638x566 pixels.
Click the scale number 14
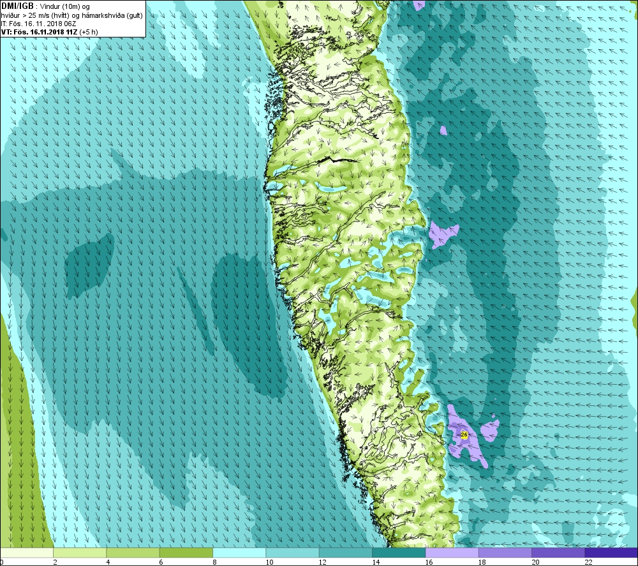coord(376,562)
